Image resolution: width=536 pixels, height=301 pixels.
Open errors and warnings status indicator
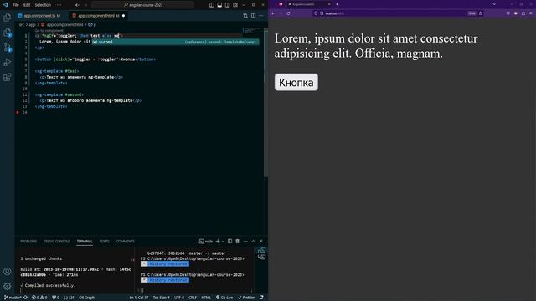pos(39,298)
